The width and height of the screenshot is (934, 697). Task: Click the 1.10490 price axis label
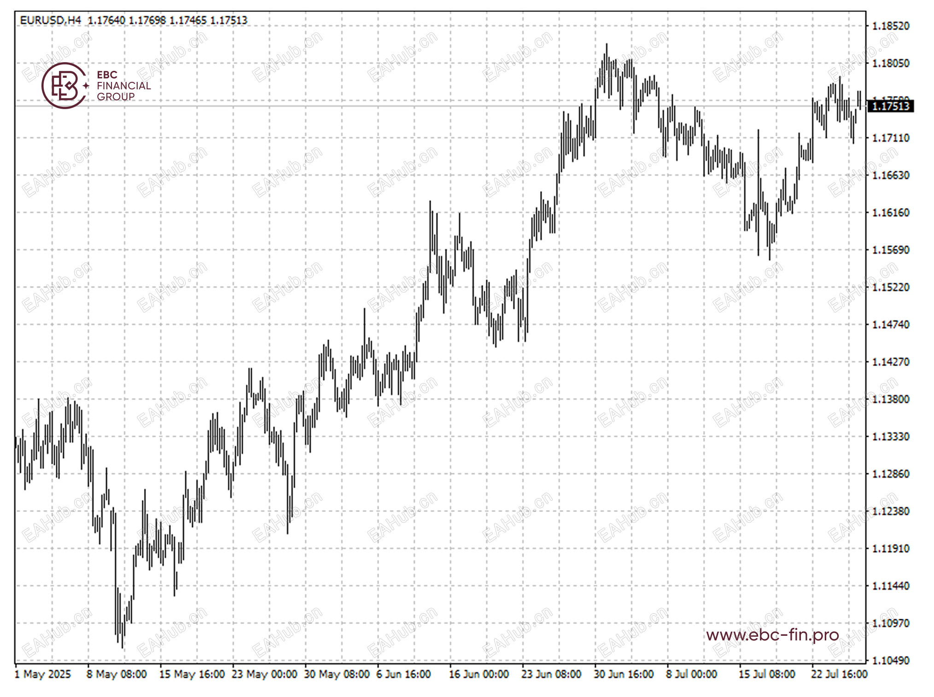891,661
